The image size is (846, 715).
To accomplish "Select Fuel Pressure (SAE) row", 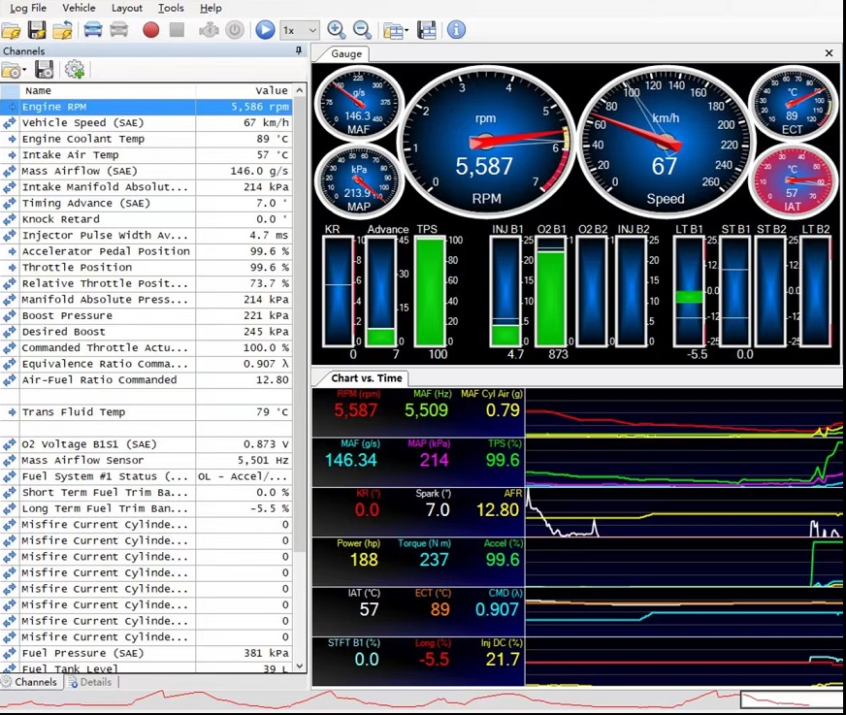I will [146, 653].
